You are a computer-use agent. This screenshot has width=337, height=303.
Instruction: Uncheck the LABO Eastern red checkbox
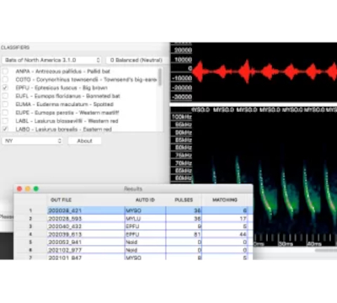tap(5, 129)
